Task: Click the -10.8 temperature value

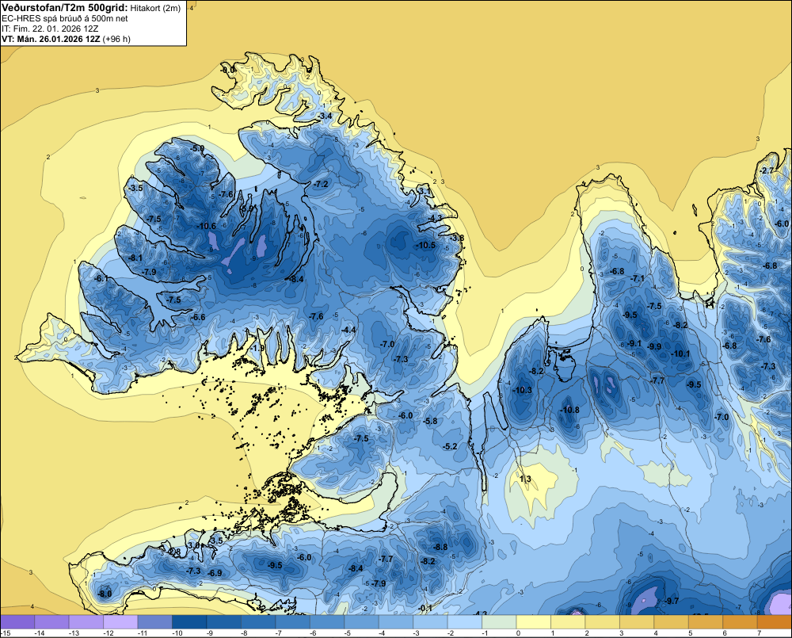Action: (x=569, y=410)
